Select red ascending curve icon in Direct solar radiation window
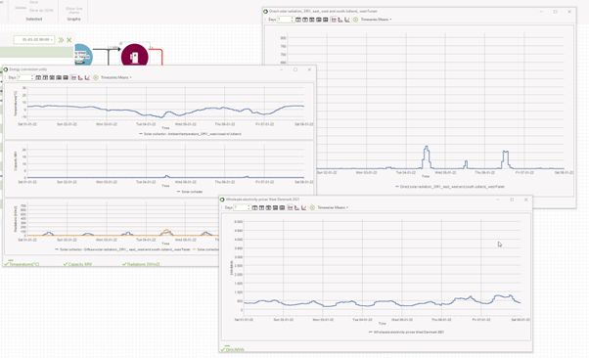The width and height of the screenshot is (589, 358). [x=347, y=20]
